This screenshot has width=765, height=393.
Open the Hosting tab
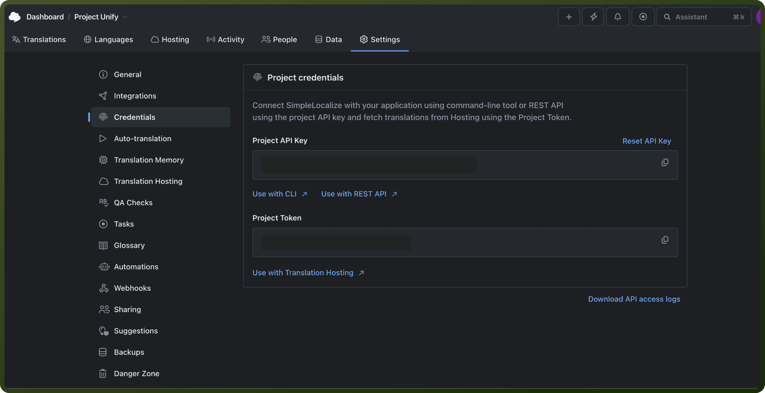pyautogui.click(x=170, y=39)
